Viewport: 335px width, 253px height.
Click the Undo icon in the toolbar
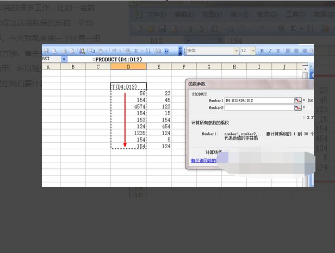coord(114,51)
